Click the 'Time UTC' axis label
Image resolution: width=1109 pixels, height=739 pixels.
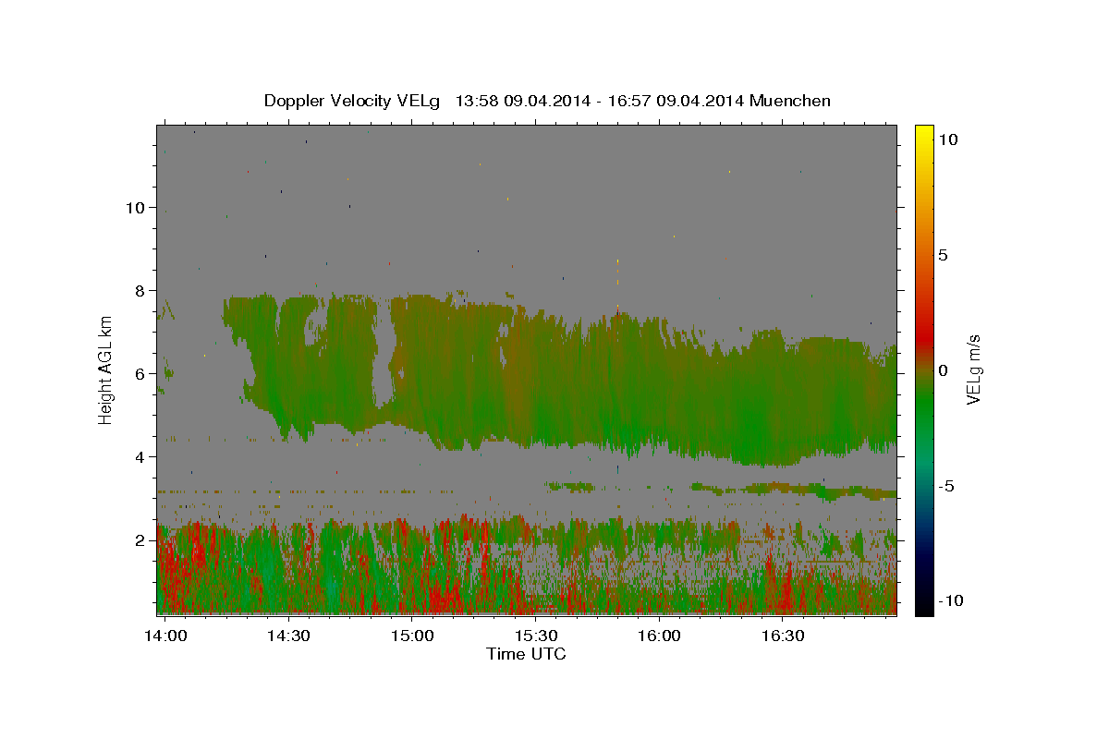(x=526, y=654)
